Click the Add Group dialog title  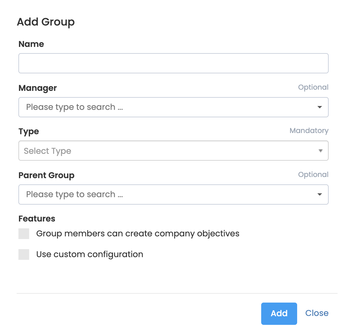(x=46, y=22)
